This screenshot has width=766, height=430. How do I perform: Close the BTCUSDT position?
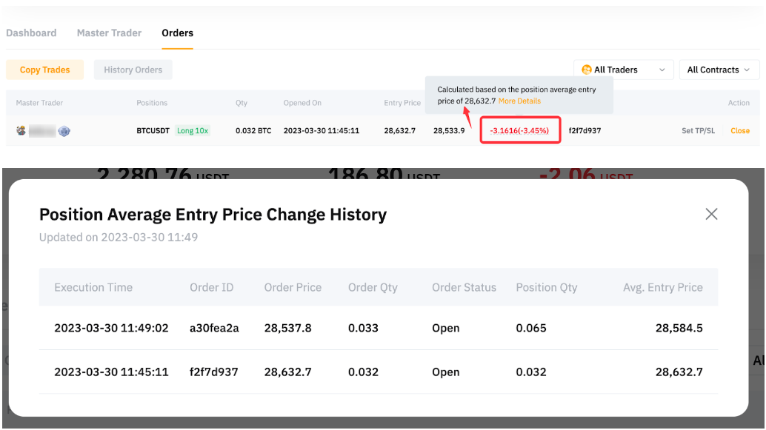point(739,131)
